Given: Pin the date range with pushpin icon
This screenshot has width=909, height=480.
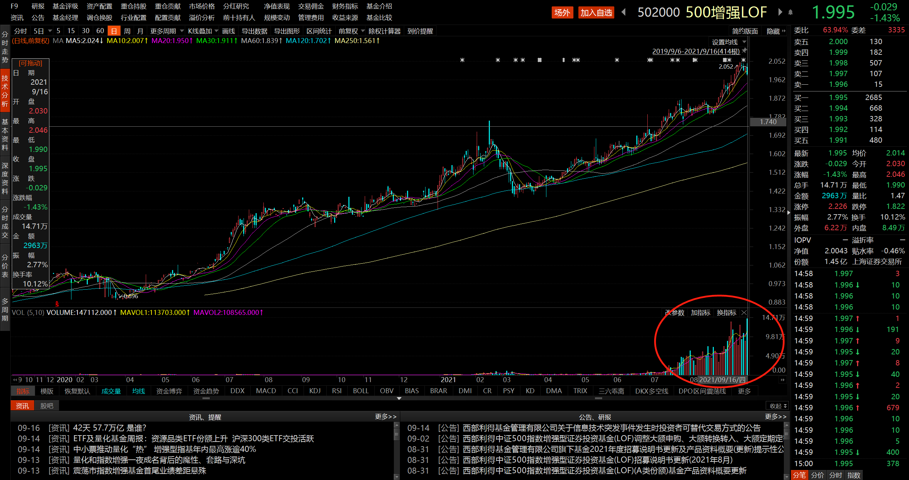Looking at the screenshot, I should [744, 51].
